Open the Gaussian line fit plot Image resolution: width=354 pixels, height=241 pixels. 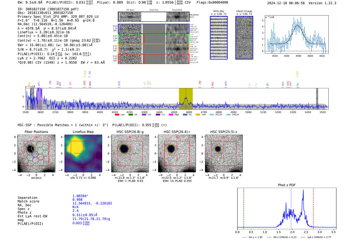point(296,34)
